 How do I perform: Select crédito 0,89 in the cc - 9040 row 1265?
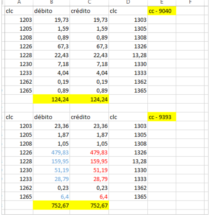[x=89, y=90]
